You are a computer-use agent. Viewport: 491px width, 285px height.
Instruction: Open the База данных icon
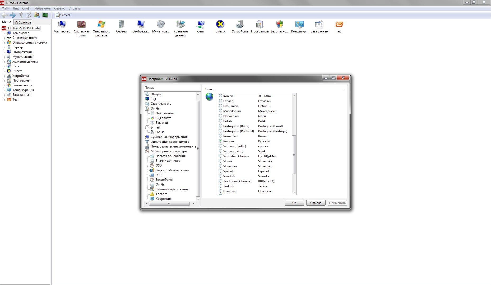coord(319,27)
